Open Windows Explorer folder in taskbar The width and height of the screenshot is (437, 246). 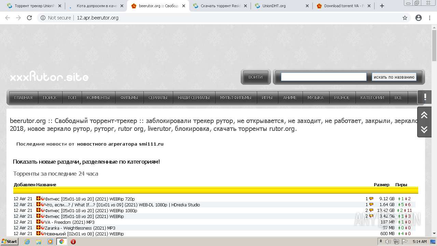(x=39, y=242)
